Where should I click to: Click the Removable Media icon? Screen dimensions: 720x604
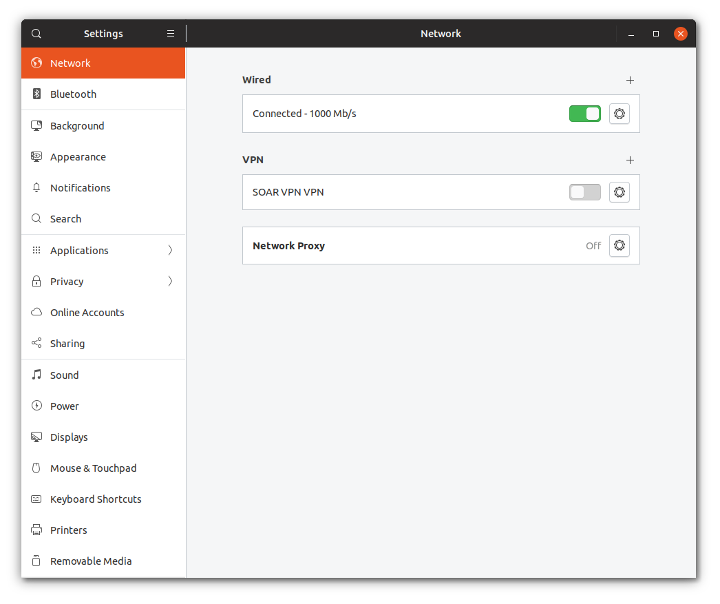[x=36, y=561]
